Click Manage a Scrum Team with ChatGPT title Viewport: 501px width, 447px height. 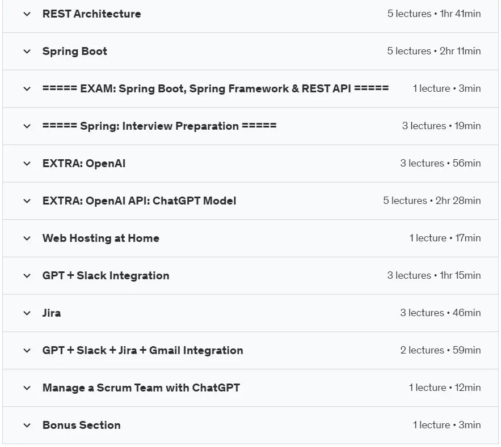[141, 388]
